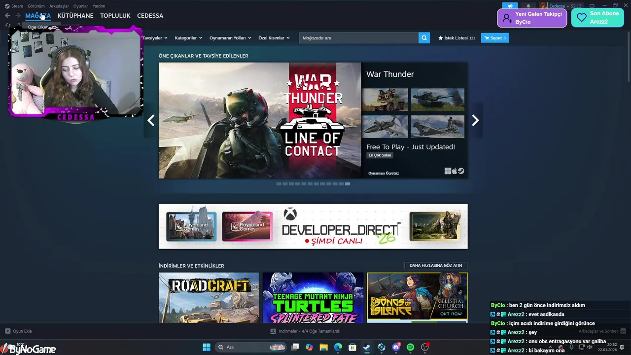
Task: Click DAHA FAZLASINA GÖZ ATIN button
Action: (436, 266)
